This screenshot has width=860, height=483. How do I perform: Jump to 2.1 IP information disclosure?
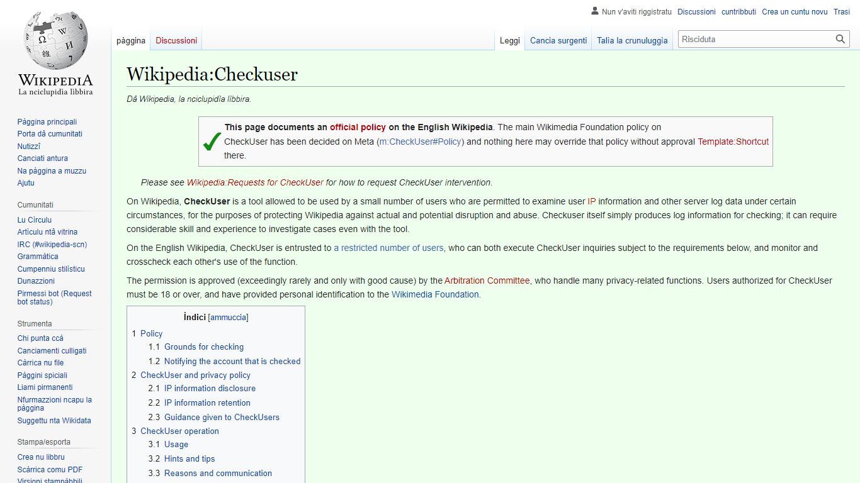pos(202,388)
